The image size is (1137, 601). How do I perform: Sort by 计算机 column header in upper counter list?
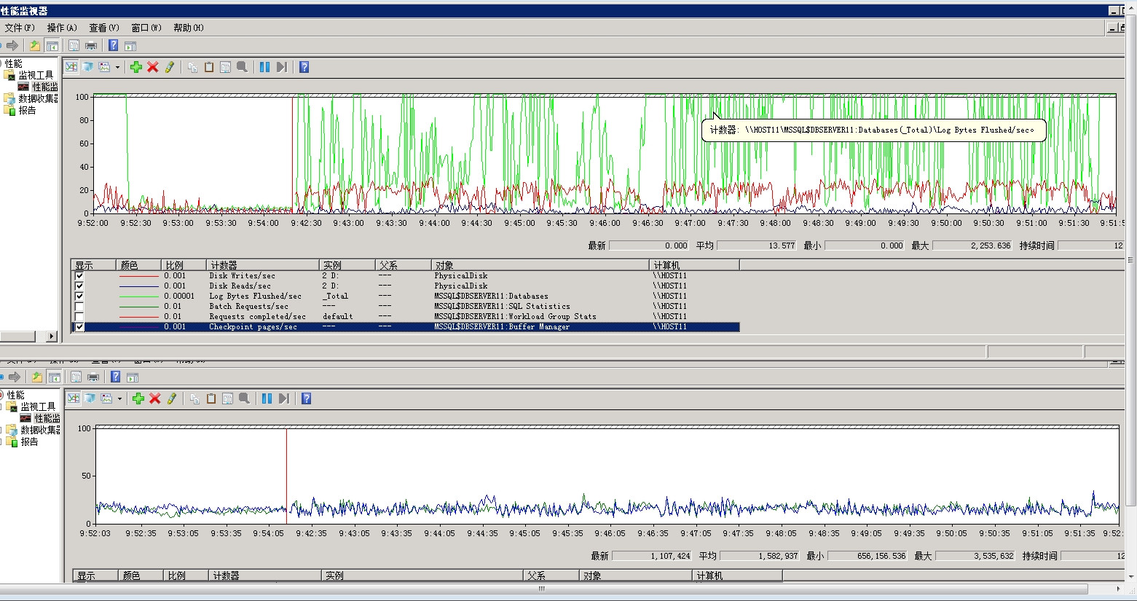694,265
